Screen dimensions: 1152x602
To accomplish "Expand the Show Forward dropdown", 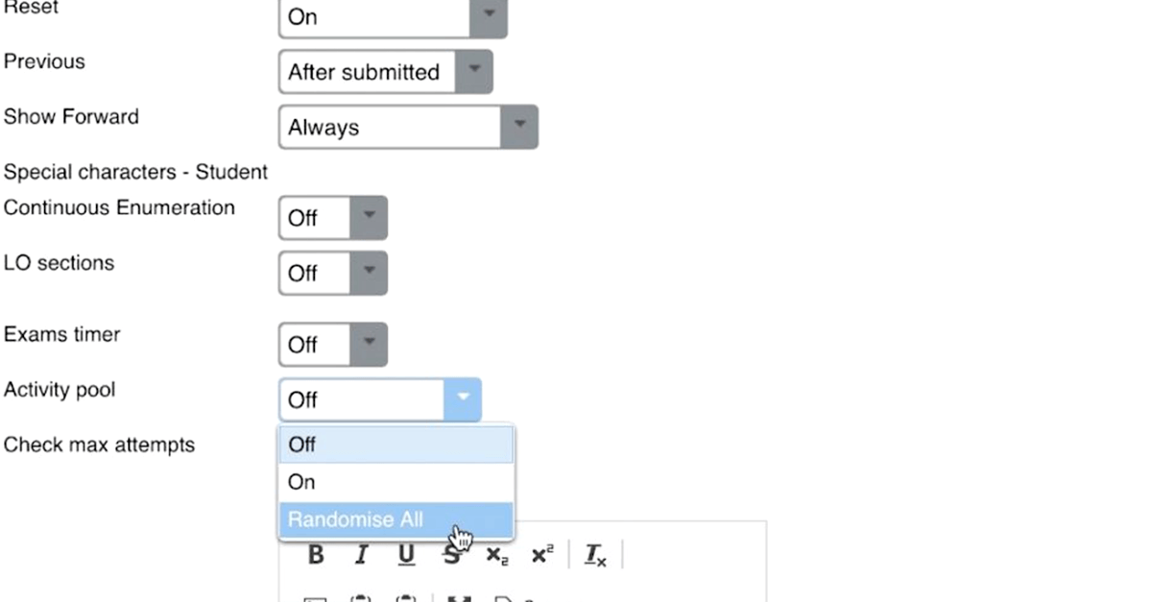I will point(408,128).
